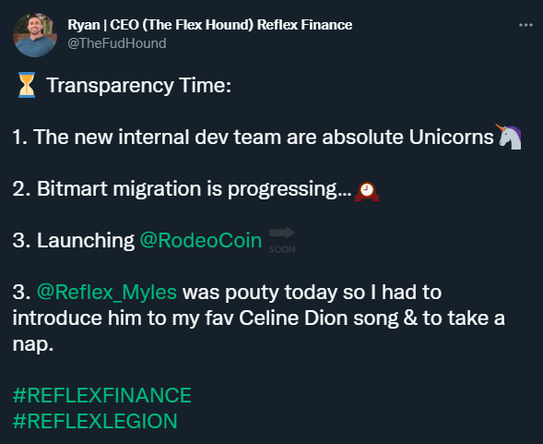This screenshot has width=543, height=444.
Task: Follow the @Reflex_Myles mention link
Action: point(107,292)
